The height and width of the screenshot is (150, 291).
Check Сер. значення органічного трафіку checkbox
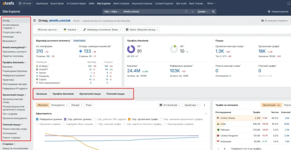(x=161, y=119)
